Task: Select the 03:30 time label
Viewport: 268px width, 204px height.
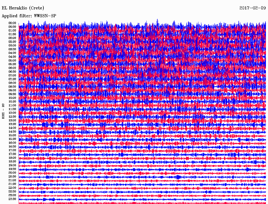Action: pos(12,49)
